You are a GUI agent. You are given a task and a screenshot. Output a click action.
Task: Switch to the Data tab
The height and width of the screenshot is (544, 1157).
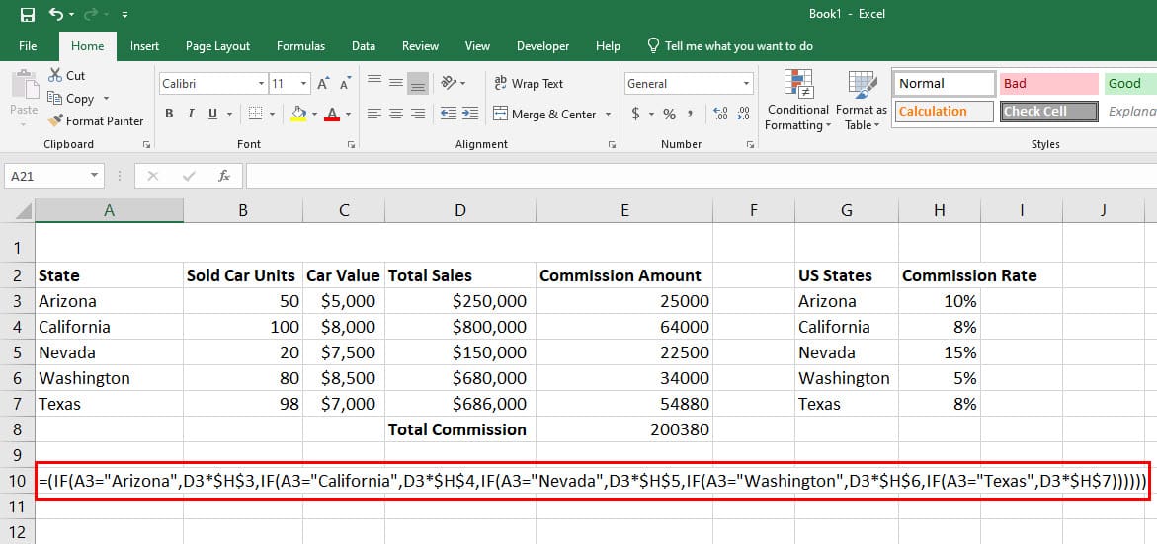pos(363,45)
